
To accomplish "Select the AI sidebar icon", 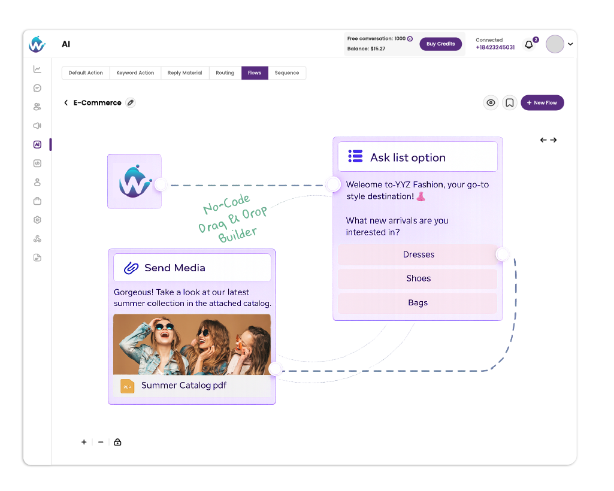I will point(37,144).
